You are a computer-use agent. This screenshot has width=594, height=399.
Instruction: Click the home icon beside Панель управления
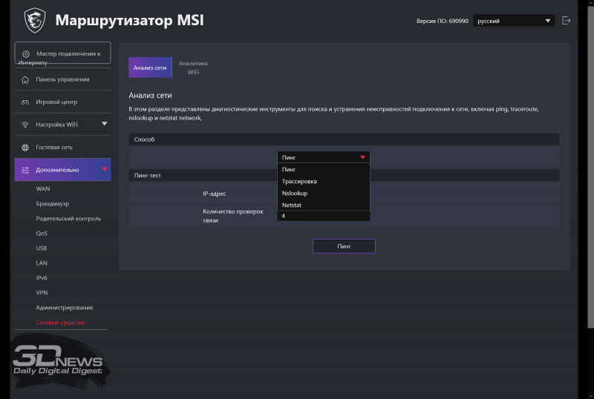click(25, 79)
